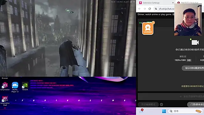Open the weather widget on taskbar
The image size is (204, 115).
click(x=142, y=111)
